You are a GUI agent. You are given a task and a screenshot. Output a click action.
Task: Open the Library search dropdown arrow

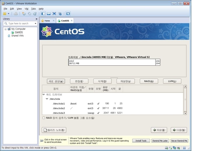[x=36, y=24]
